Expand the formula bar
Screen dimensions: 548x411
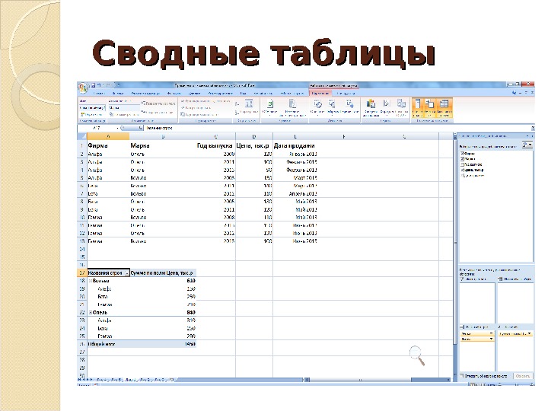pos(532,128)
